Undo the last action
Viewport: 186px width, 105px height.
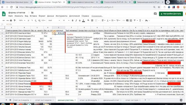4,20
